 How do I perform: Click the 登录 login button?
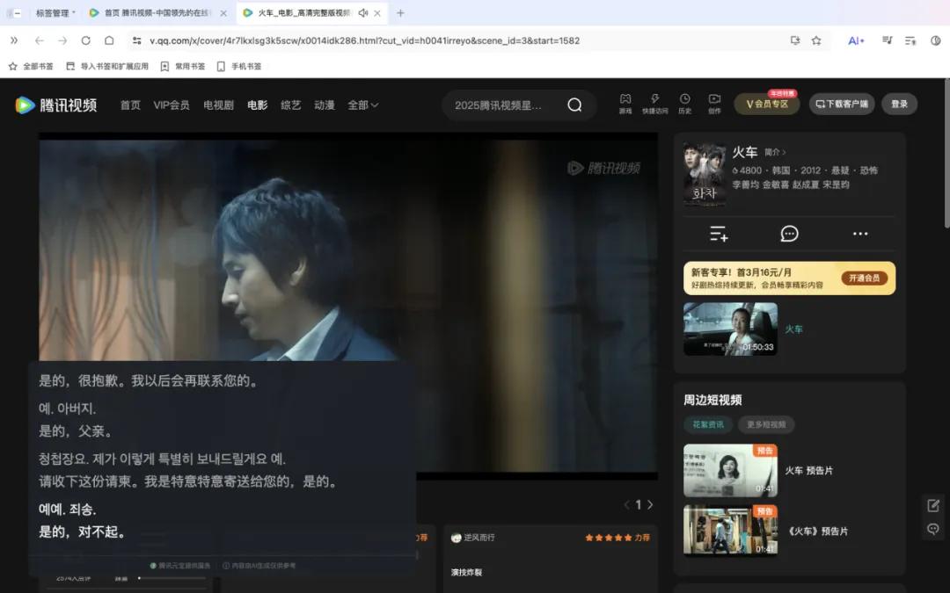pos(898,104)
